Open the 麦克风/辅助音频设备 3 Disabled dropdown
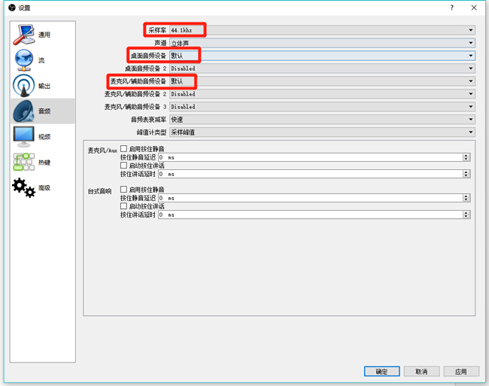This screenshot has height=386, width=489. pyautogui.click(x=322, y=107)
